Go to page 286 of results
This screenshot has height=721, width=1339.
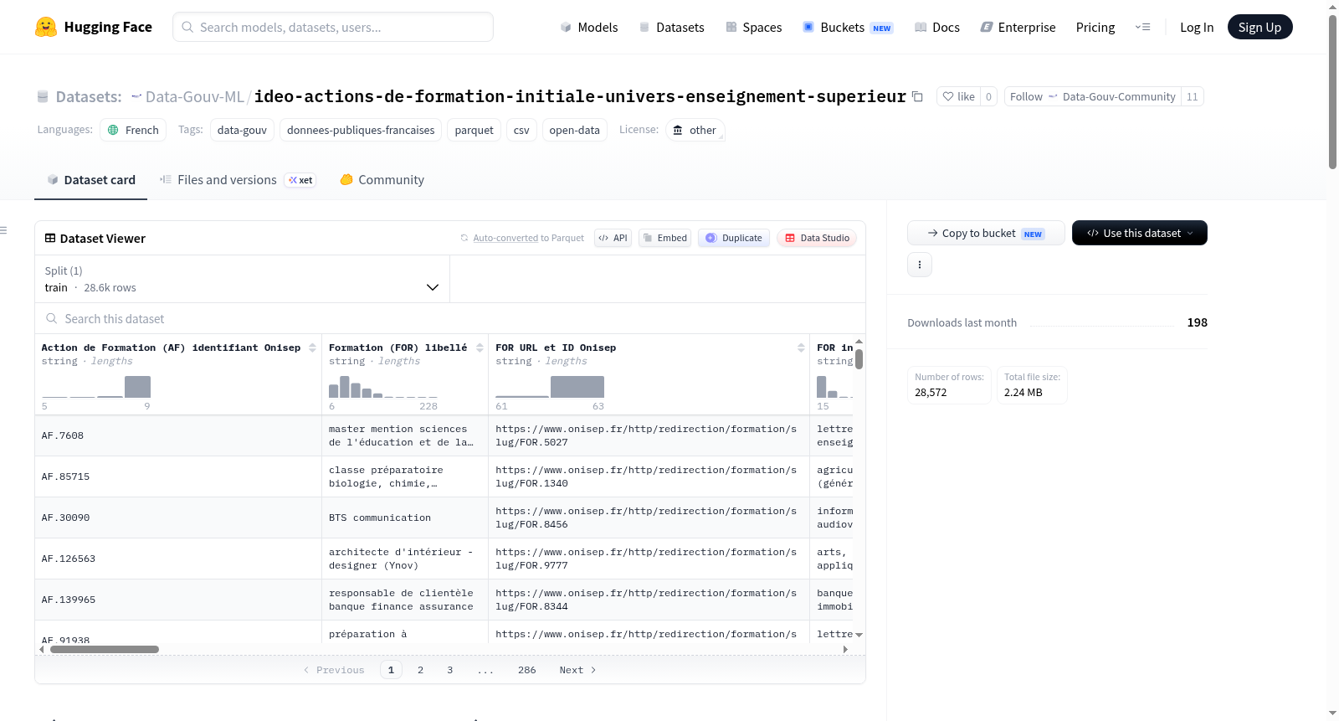coord(527,670)
